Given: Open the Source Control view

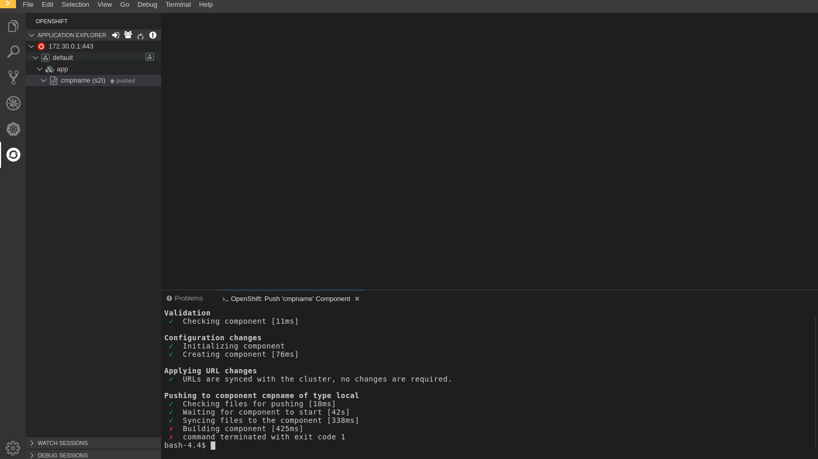Looking at the screenshot, I should pos(13,77).
